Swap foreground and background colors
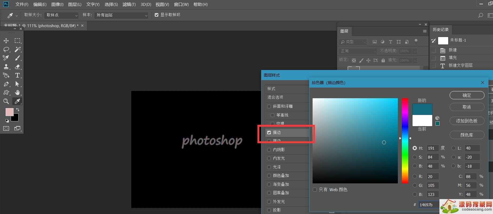This screenshot has width=493, height=214. [x=18, y=110]
